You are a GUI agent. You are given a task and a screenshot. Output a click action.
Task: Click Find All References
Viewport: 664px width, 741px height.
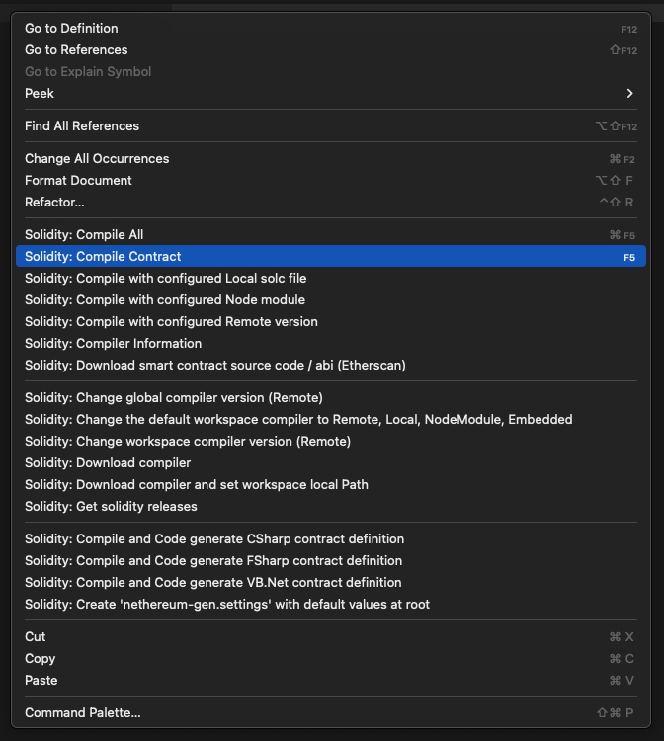click(x=331, y=125)
